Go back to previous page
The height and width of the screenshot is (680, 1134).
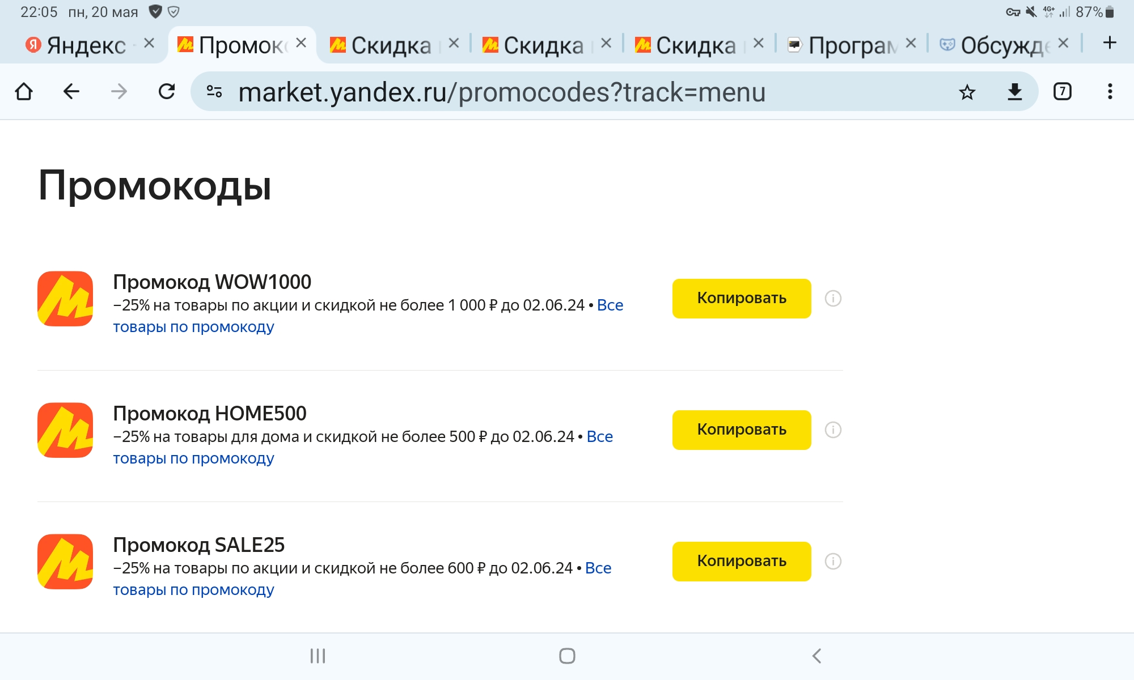pyautogui.click(x=71, y=91)
